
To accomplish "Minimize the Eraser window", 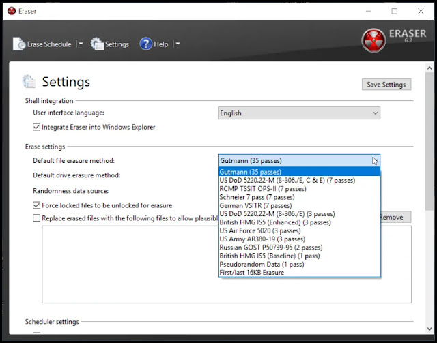I will tap(369, 11).
